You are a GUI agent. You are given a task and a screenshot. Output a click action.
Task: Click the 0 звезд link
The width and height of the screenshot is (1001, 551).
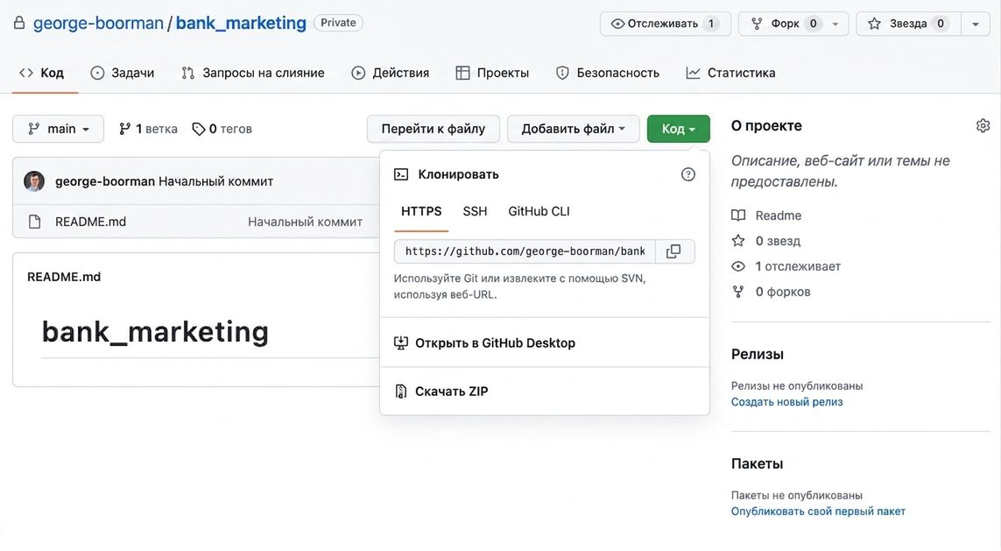pyautogui.click(x=778, y=241)
